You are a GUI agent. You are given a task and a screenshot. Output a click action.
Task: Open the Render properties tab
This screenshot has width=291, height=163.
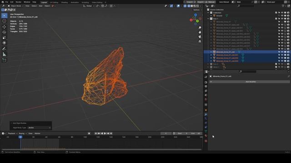(x=206, y=82)
